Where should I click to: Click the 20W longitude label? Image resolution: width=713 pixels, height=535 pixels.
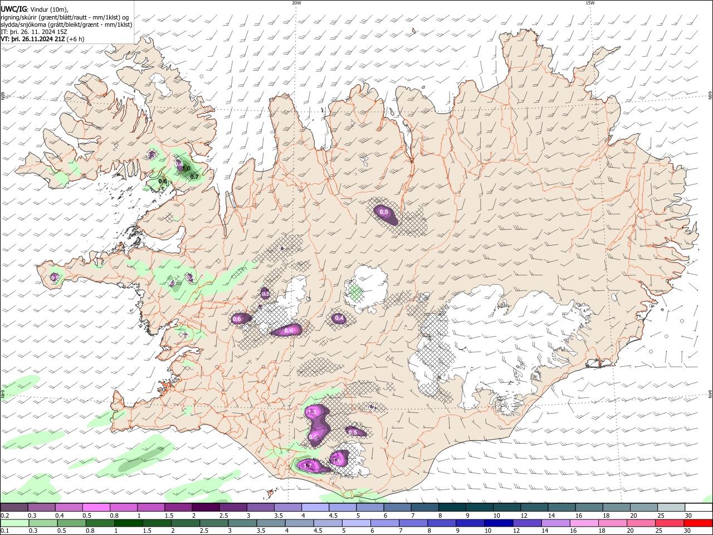click(x=296, y=3)
